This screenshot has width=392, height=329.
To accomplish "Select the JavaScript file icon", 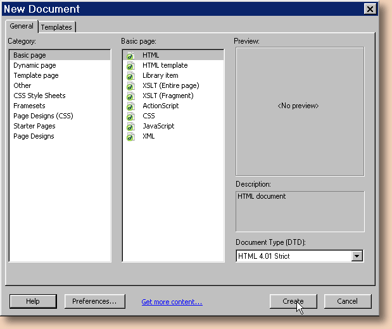I will click(x=130, y=127).
